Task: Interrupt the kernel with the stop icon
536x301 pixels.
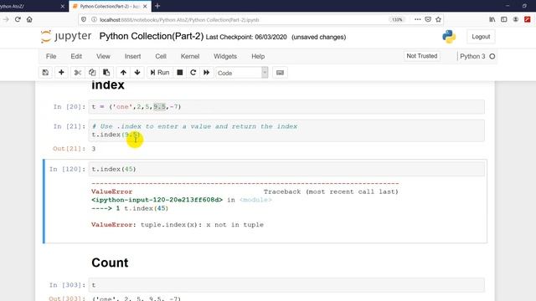Action: [180, 73]
